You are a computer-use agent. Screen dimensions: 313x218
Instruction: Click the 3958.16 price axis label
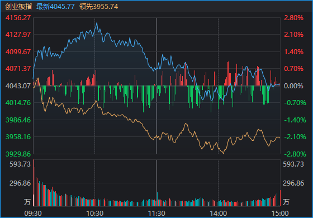click(18, 137)
